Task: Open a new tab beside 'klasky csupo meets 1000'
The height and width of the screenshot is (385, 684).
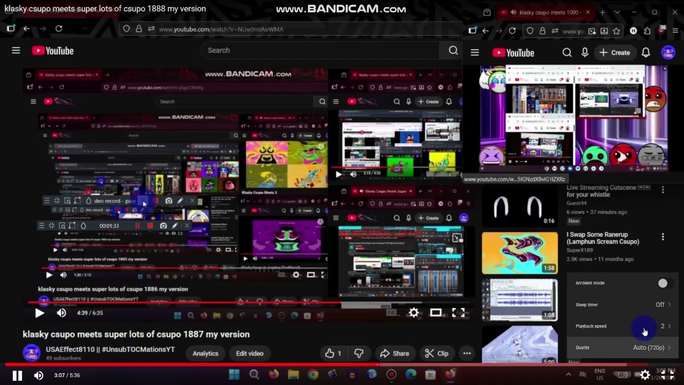Action: click(602, 12)
